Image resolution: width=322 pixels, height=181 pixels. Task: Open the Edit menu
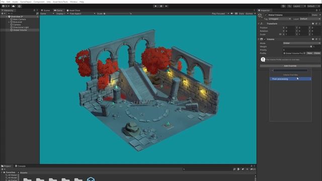coord(8,2)
